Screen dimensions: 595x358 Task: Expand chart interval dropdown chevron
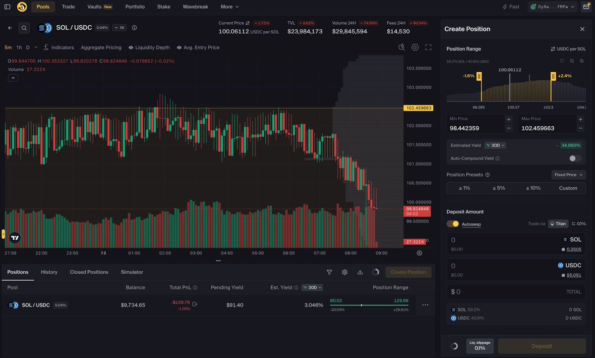pos(36,48)
